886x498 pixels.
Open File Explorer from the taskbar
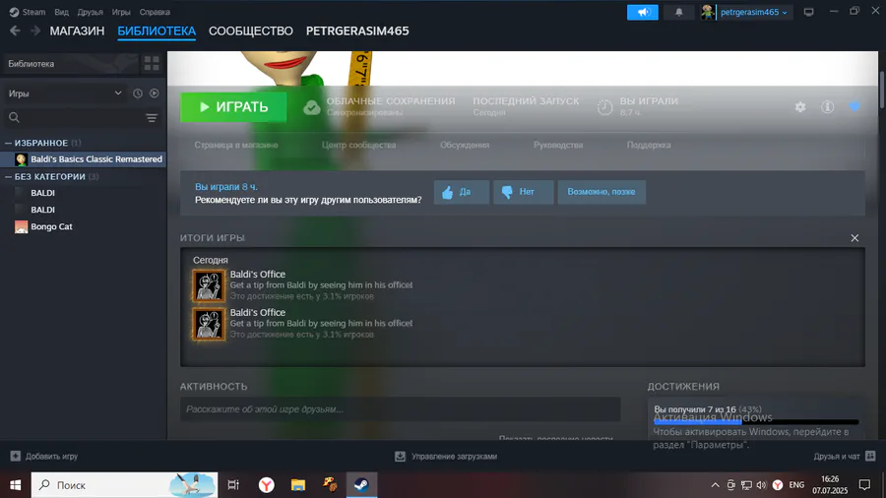(x=297, y=485)
